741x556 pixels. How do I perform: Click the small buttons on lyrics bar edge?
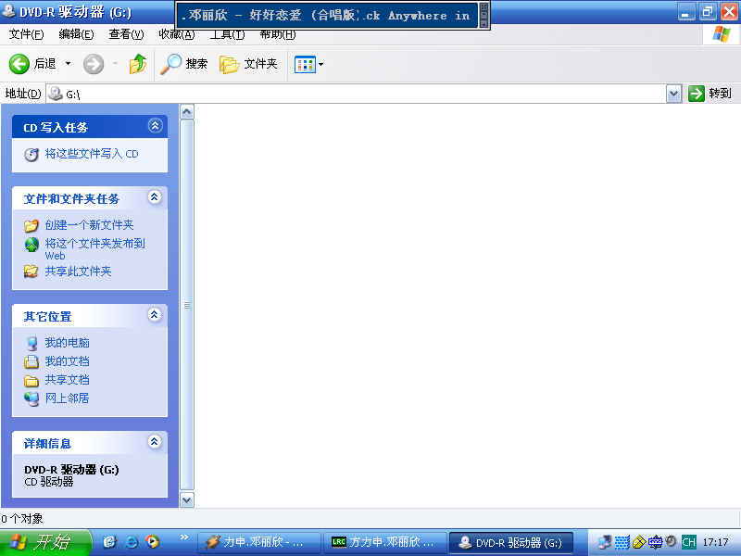click(x=484, y=15)
